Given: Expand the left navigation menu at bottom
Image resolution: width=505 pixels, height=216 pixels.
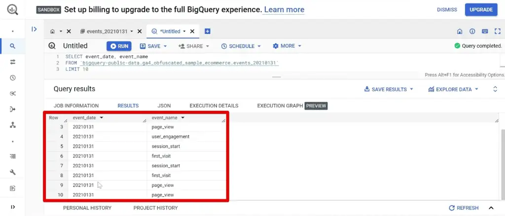Looking at the screenshot, I should pos(12,207).
